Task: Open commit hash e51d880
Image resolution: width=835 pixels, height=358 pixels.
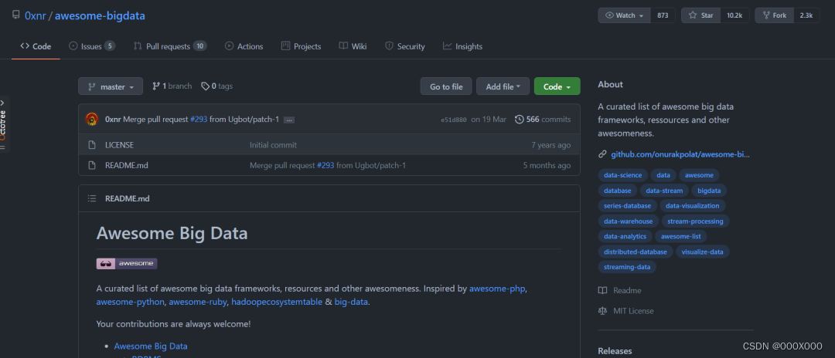Action: pyautogui.click(x=454, y=120)
